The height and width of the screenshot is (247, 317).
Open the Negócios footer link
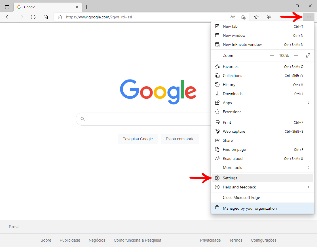click(97, 240)
